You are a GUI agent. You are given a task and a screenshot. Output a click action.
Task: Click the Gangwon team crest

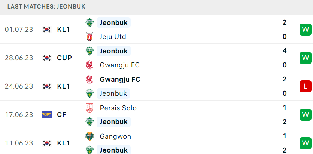click(x=89, y=136)
